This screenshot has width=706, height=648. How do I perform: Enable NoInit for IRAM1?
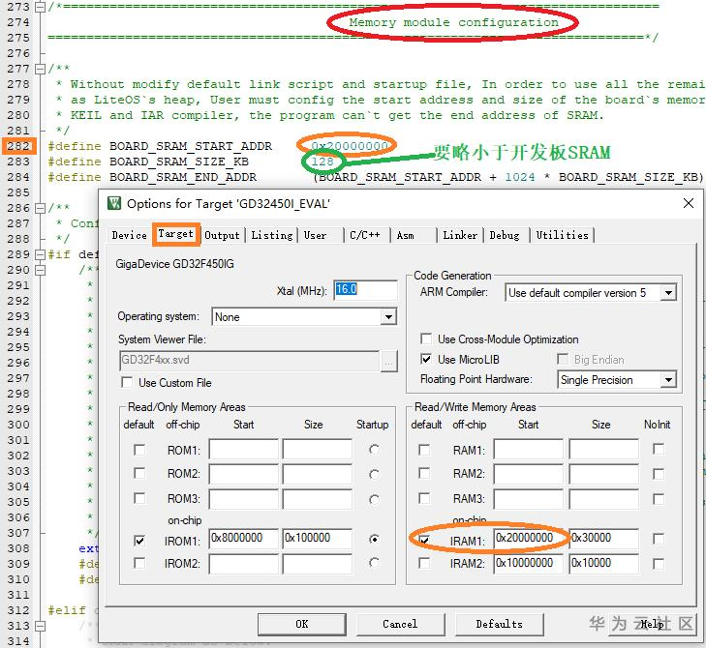click(659, 539)
